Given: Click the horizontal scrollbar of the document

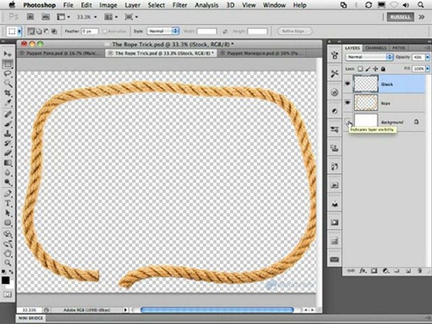Looking at the screenshot, I should tap(217, 310).
